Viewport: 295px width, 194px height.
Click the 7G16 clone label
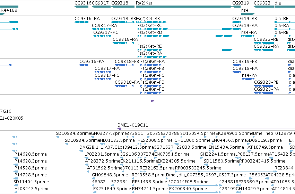click(x=6, y=111)
